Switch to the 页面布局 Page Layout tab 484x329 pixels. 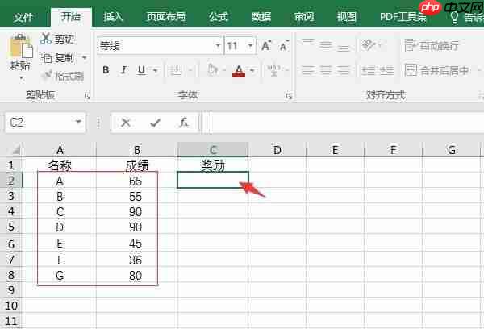(166, 17)
